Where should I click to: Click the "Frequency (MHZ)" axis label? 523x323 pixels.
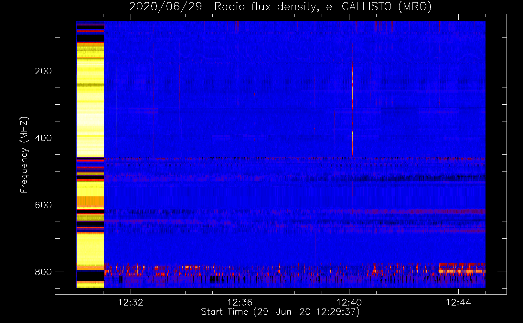pos(24,155)
